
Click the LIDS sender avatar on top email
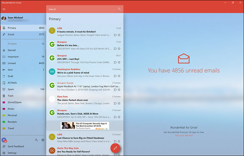click(x=52, y=30)
